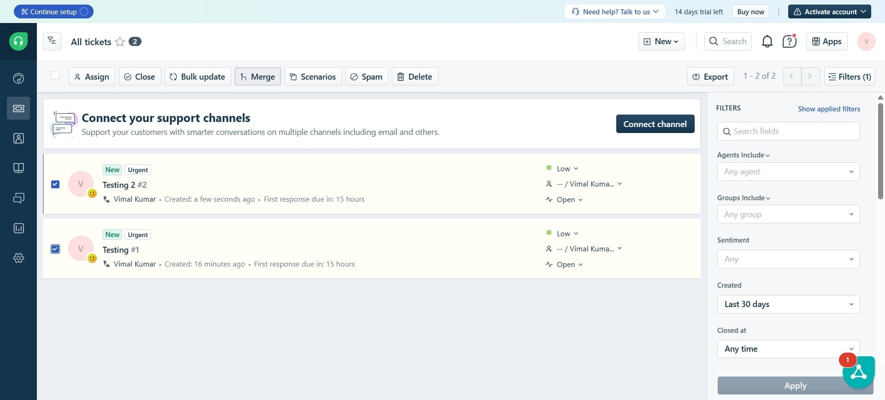Star the All tickets view as favorite
Image resolution: width=885 pixels, height=400 pixels.
point(120,42)
